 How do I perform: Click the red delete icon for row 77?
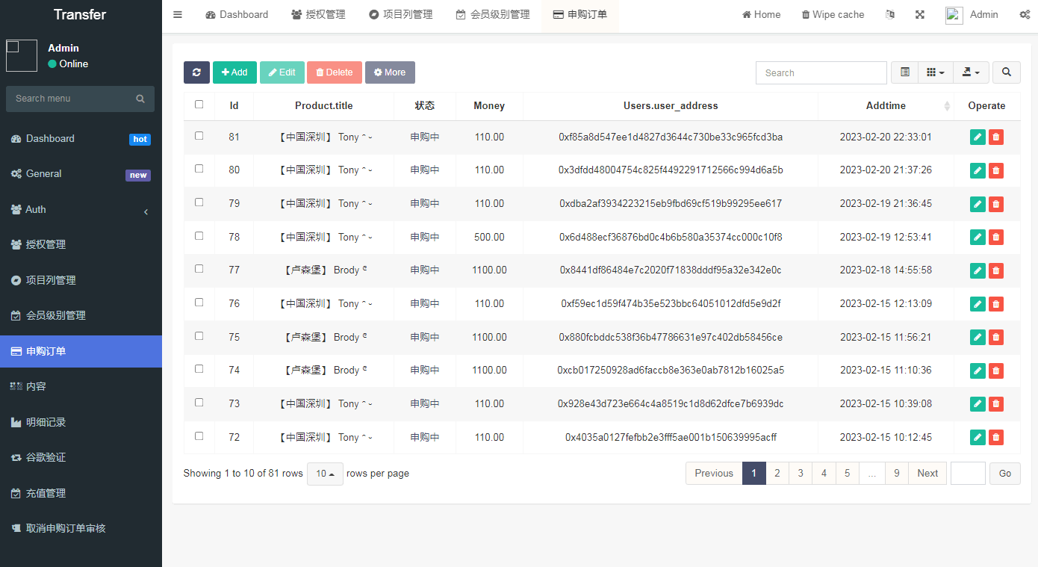[x=995, y=270]
